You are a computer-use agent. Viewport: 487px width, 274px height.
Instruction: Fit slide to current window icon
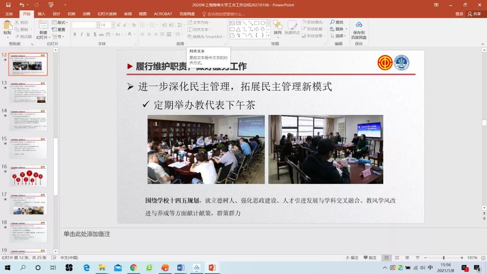click(x=483, y=258)
